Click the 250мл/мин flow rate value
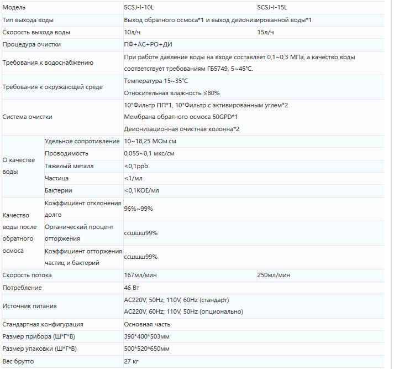 coord(274,275)
